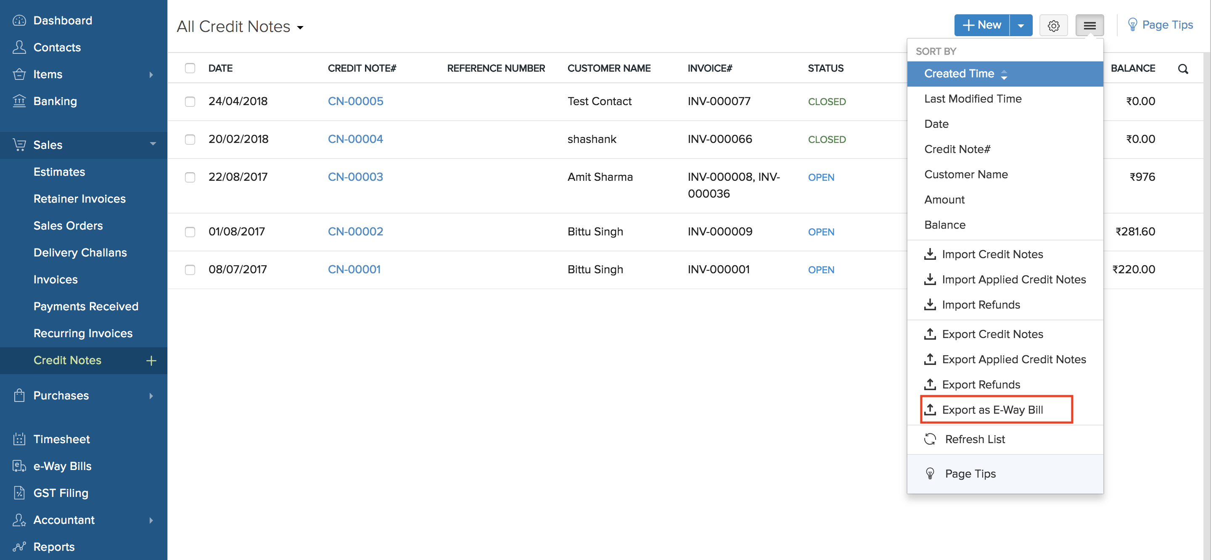
Task: Select the CN-00003 row checkbox
Action: tap(190, 177)
